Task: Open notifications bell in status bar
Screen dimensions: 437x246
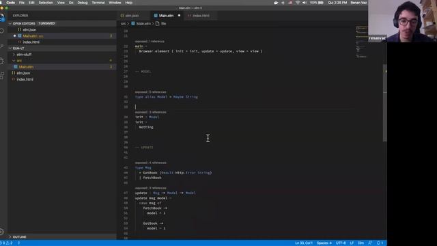Action: (380, 243)
